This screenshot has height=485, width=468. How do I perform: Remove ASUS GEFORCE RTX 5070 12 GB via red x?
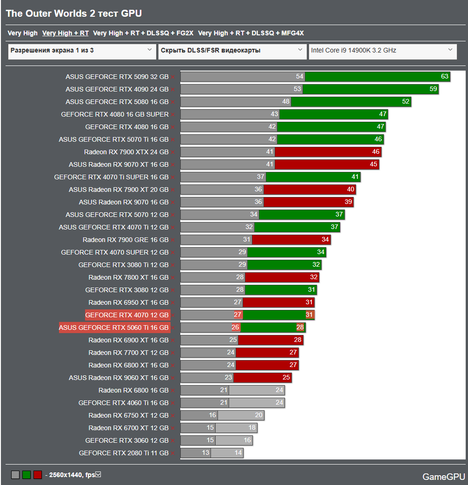pos(173,215)
